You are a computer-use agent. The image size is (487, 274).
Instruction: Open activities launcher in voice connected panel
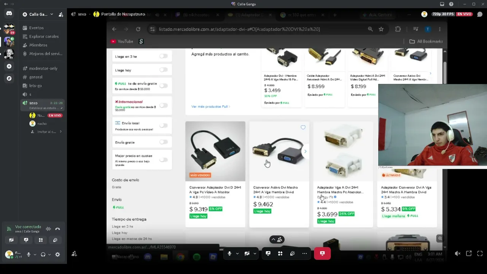[41, 240]
